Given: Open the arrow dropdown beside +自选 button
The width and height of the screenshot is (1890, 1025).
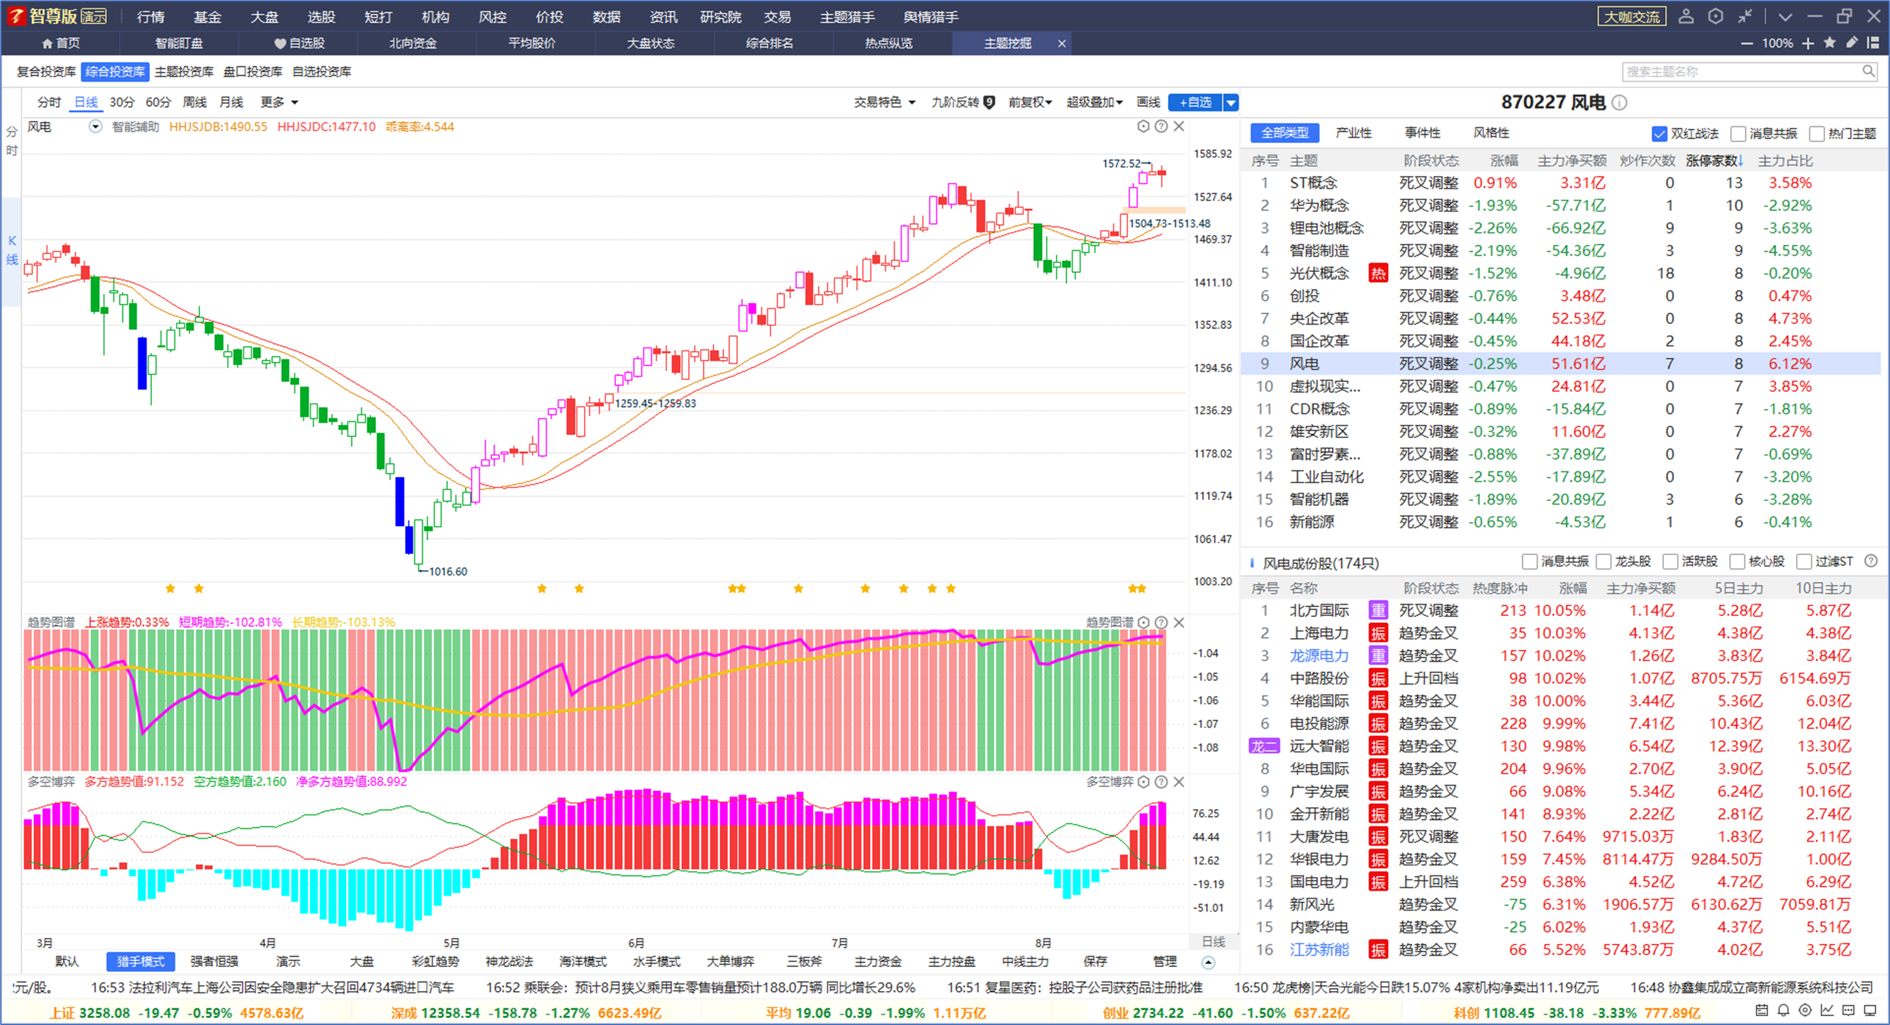Looking at the screenshot, I should (x=1231, y=102).
